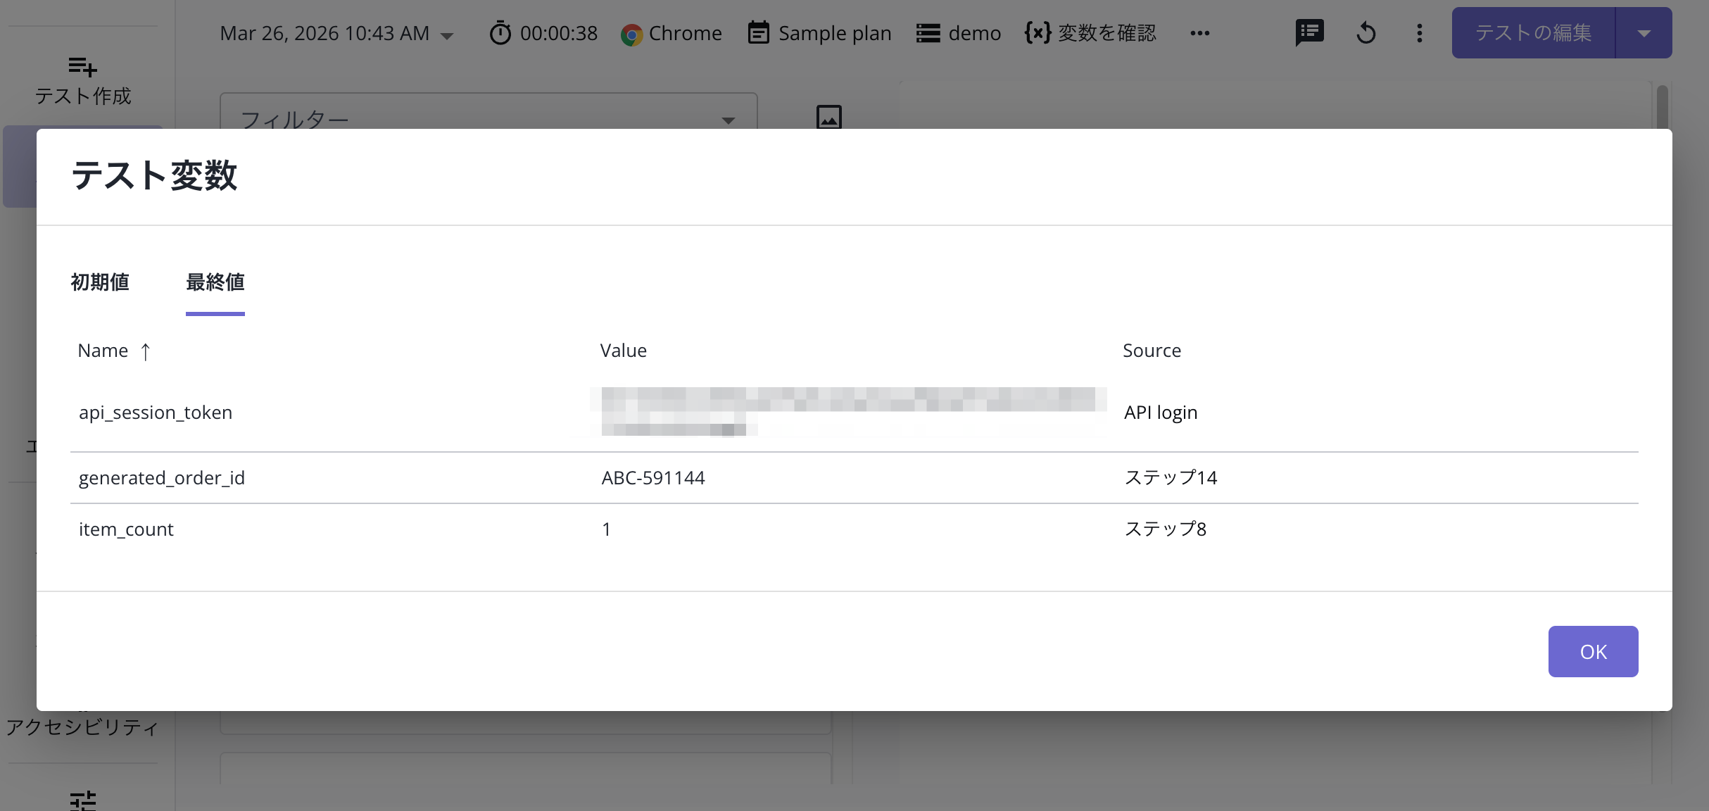The width and height of the screenshot is (1709, 811).
Task: Open the Sample plan calendar icon
Action: click(758, 33)
